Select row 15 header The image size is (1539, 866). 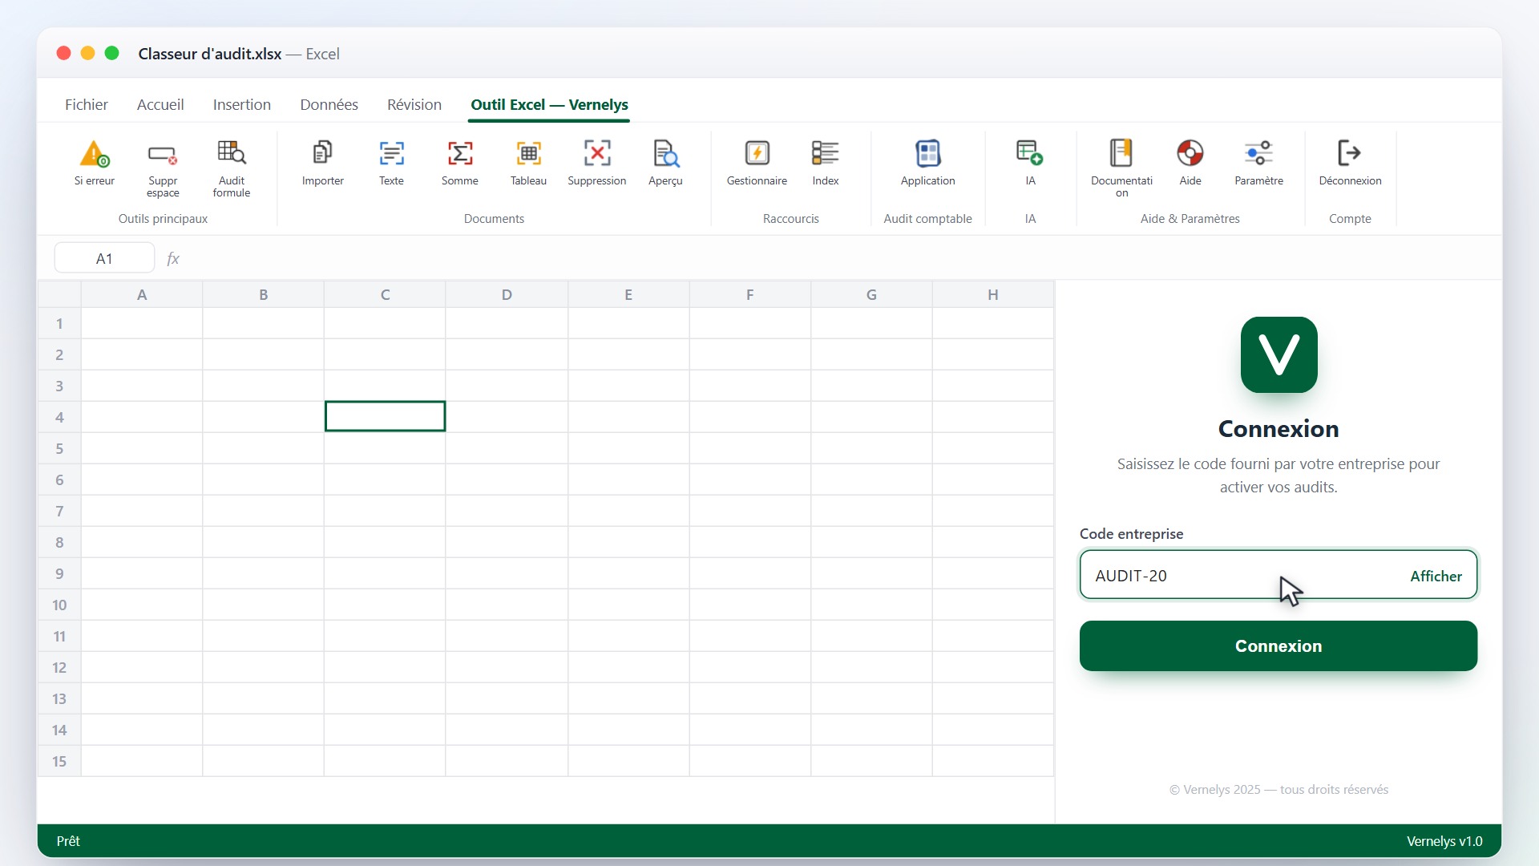[59, 761]
